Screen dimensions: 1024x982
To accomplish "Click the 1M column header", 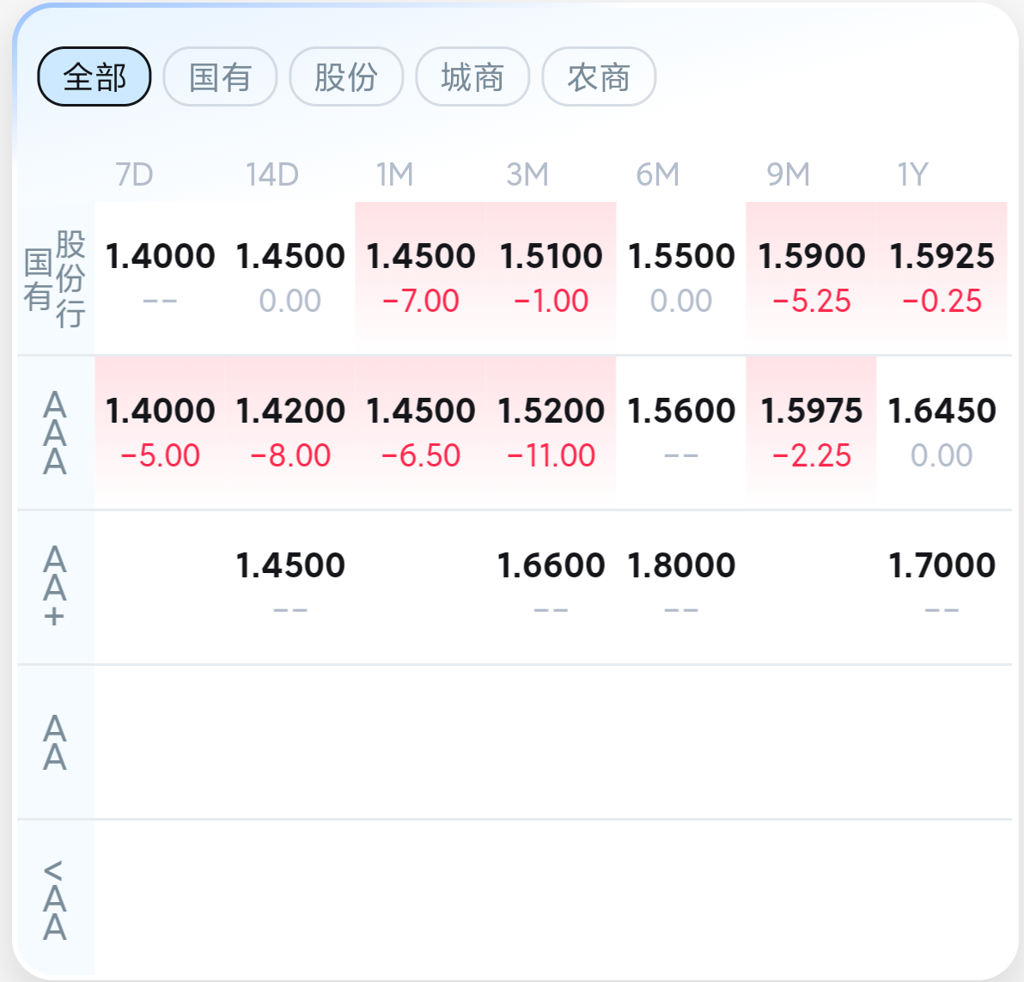I will click(x=394, y=174).
